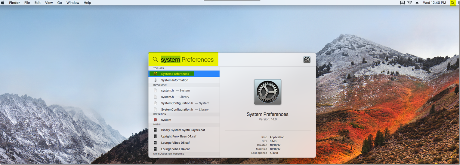Click audio file icon of Lounge Vibes 05.caf
Screen dimensions: 460x165
click(155, 143)
